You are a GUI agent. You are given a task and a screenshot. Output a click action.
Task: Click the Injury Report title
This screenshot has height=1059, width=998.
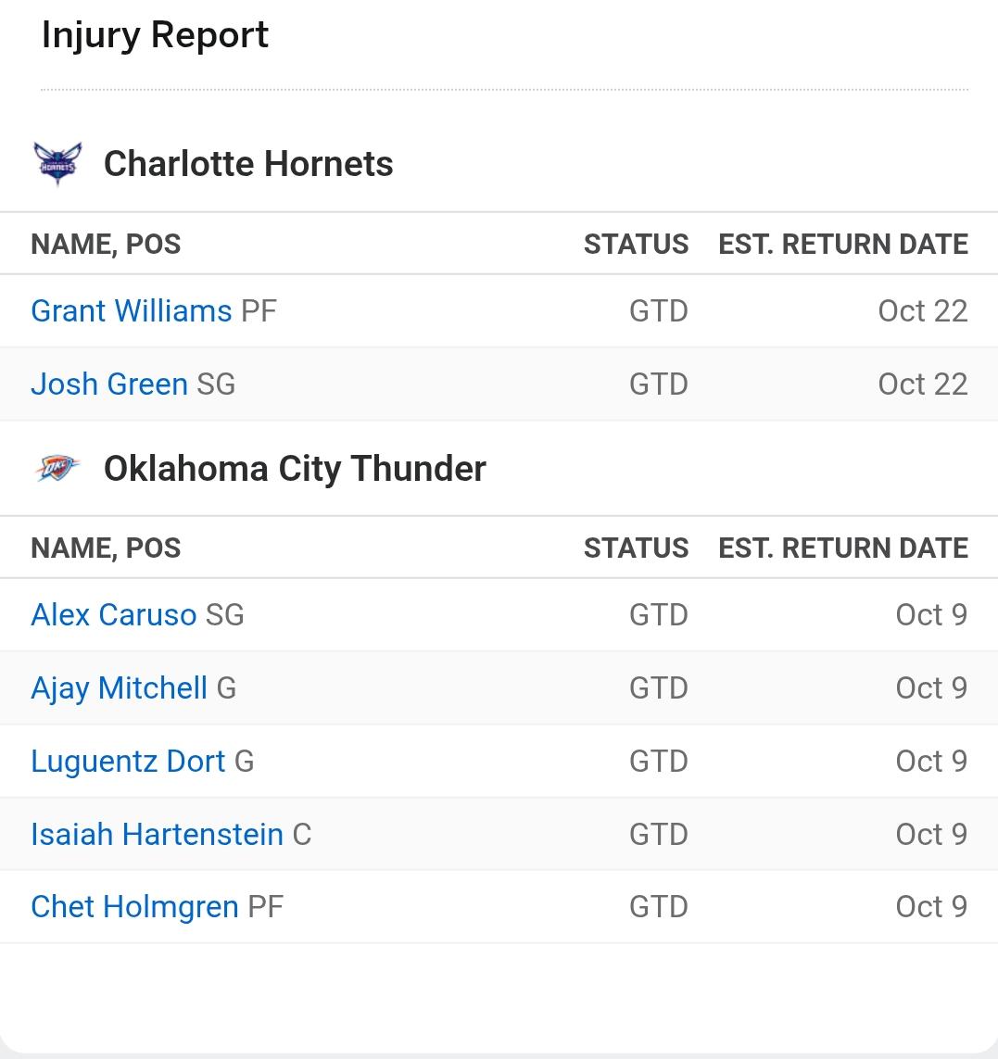[x=155, y=35]
